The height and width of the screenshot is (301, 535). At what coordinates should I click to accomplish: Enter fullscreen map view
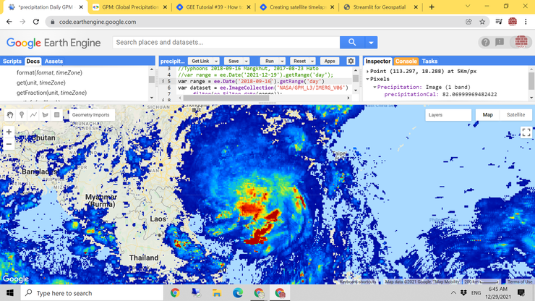526,132
